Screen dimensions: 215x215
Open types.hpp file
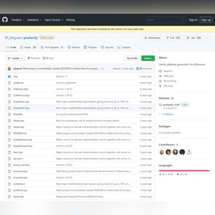pyautogui.click(x=18, y=197)
